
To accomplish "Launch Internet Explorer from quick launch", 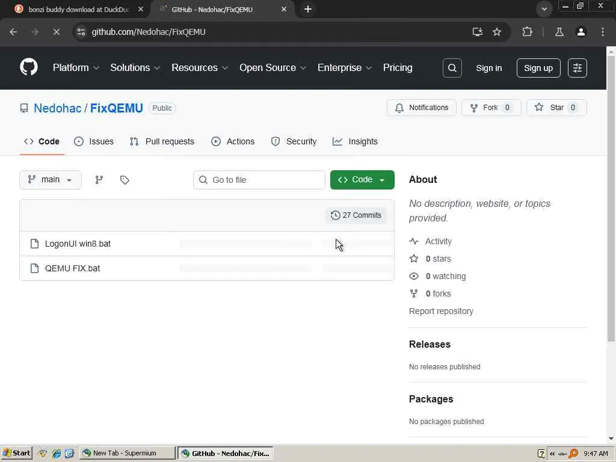I will (57, 454).
